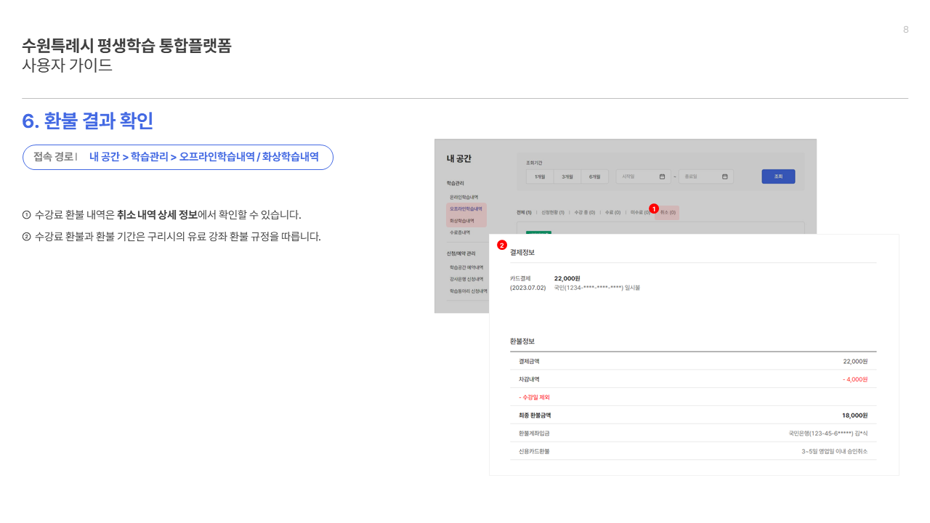Switch to the 취소 (0) tab
The width and height of the screenshot is (930, 523).
668,213
